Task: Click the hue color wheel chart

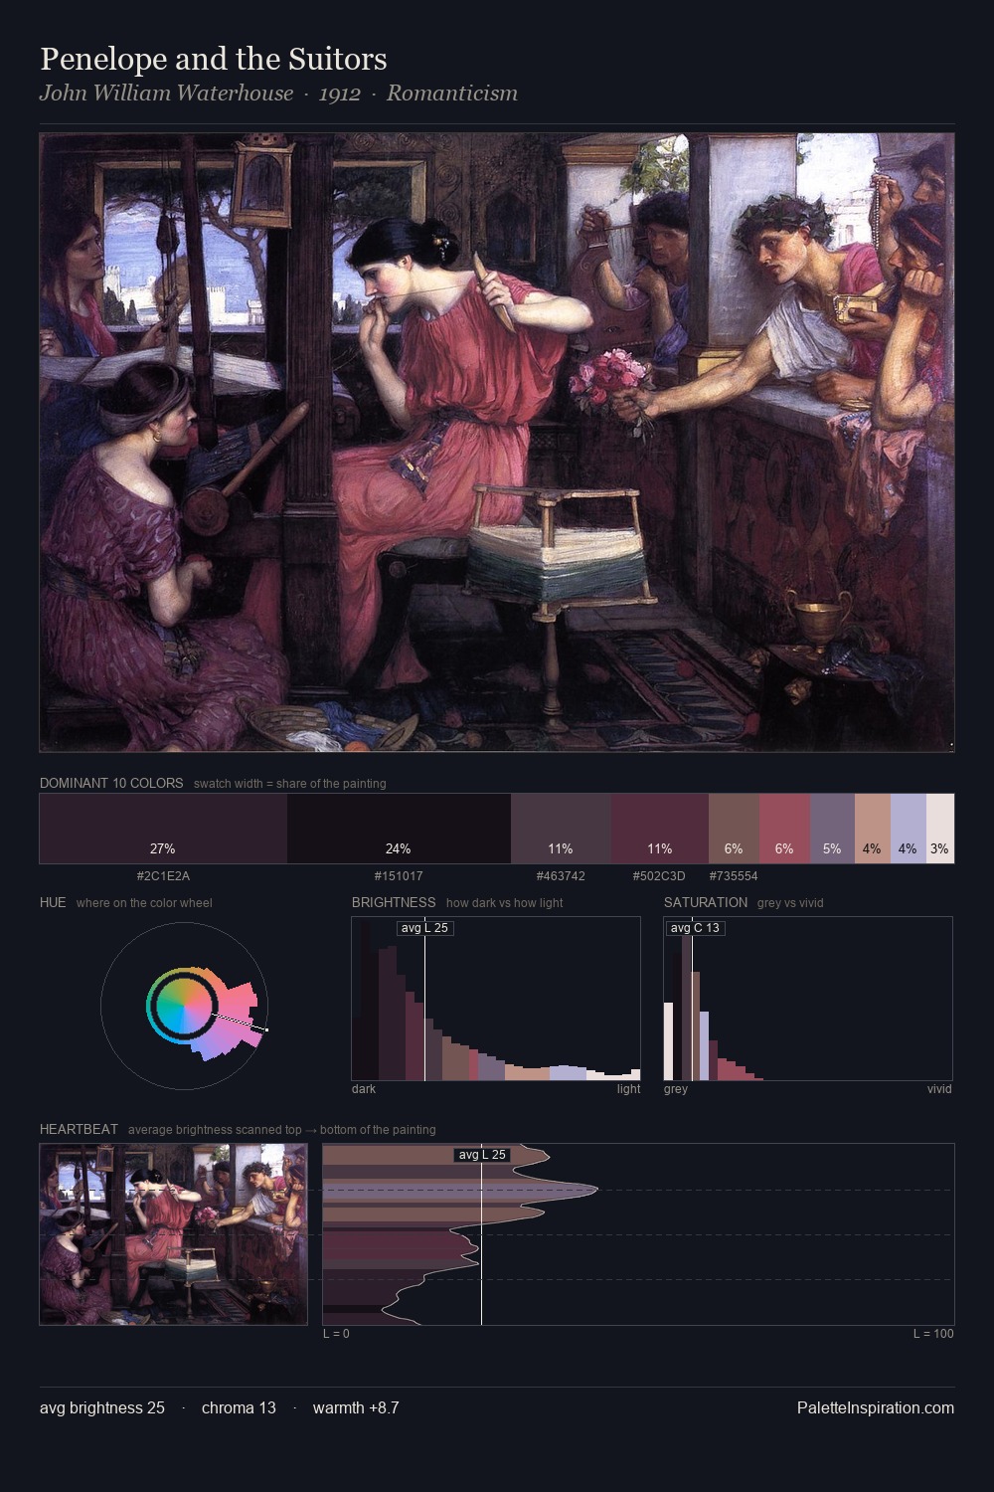Action: pyautogui.click(x=184, y=1006)
